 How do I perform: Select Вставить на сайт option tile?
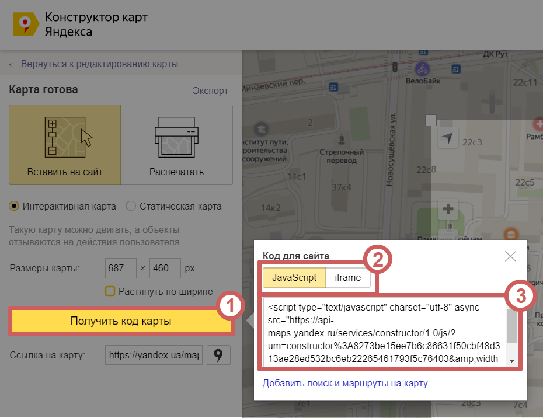pos(65,144)
